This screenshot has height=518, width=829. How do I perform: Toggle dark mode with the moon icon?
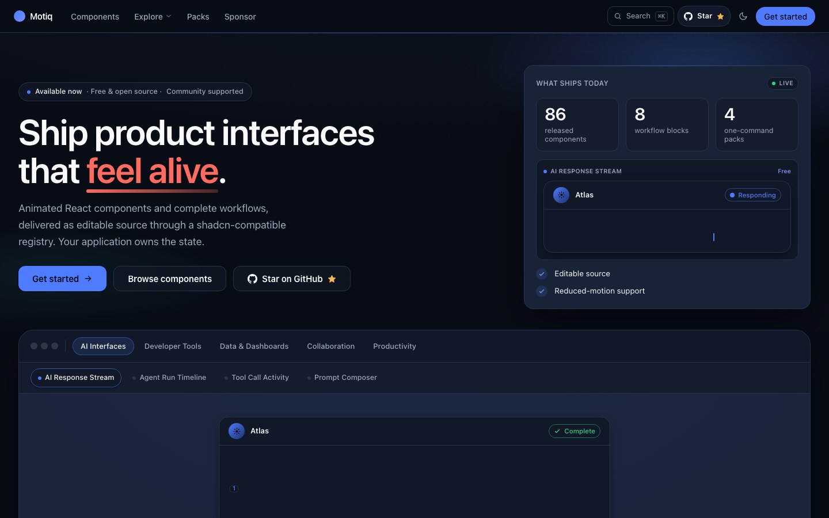743,16
